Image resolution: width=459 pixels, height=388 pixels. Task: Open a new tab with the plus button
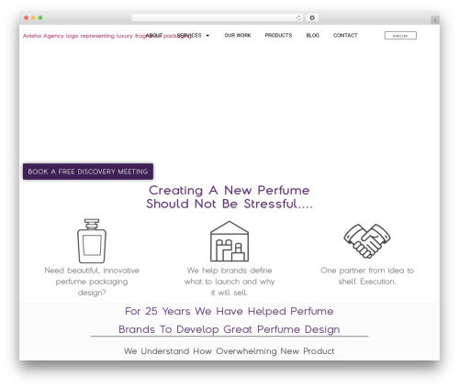[435, 20]
